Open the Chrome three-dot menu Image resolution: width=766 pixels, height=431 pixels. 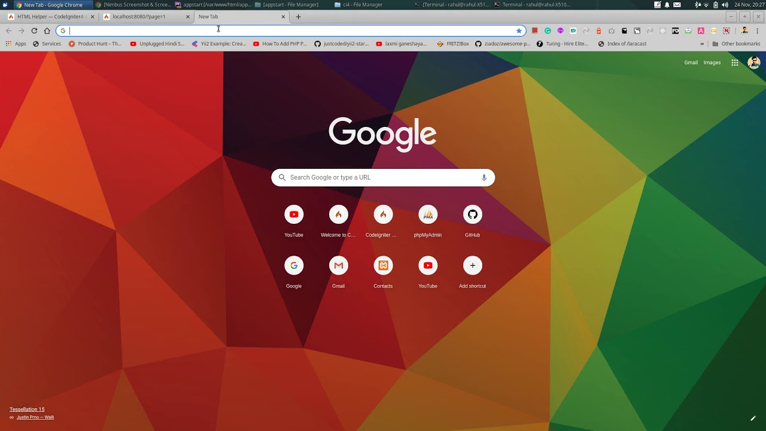(758, 31)
